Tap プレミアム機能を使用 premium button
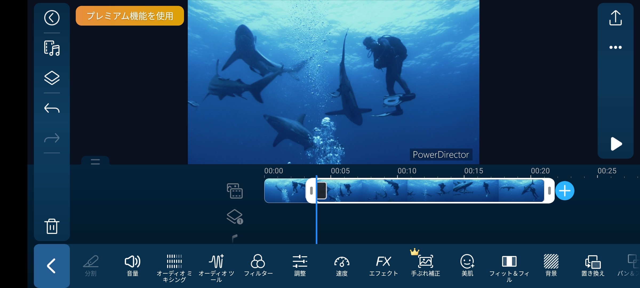 click(130, 16)
